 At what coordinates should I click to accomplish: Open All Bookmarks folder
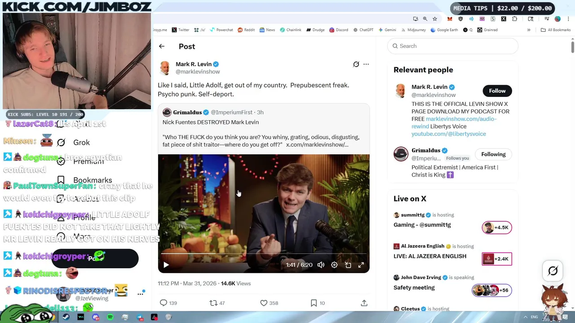(x=556, y=30)
